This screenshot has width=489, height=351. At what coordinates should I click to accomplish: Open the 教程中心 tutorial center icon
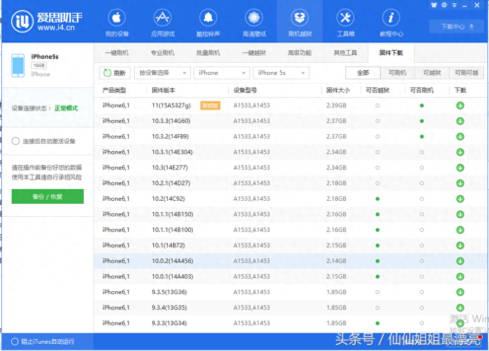click(x=391, y=21)
